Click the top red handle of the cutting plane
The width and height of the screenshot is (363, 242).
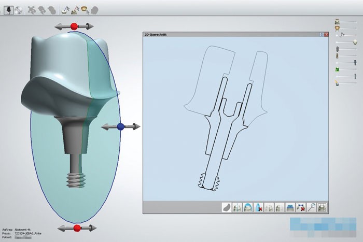tap(74, 26)
